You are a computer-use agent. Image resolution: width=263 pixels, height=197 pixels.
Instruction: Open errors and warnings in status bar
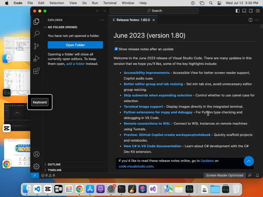coord(48,175)
